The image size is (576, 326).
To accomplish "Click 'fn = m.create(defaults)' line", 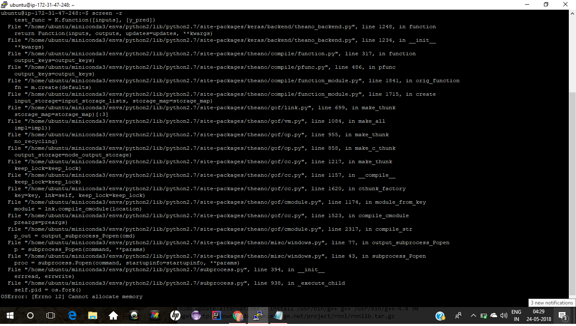I will pos(53,87).
